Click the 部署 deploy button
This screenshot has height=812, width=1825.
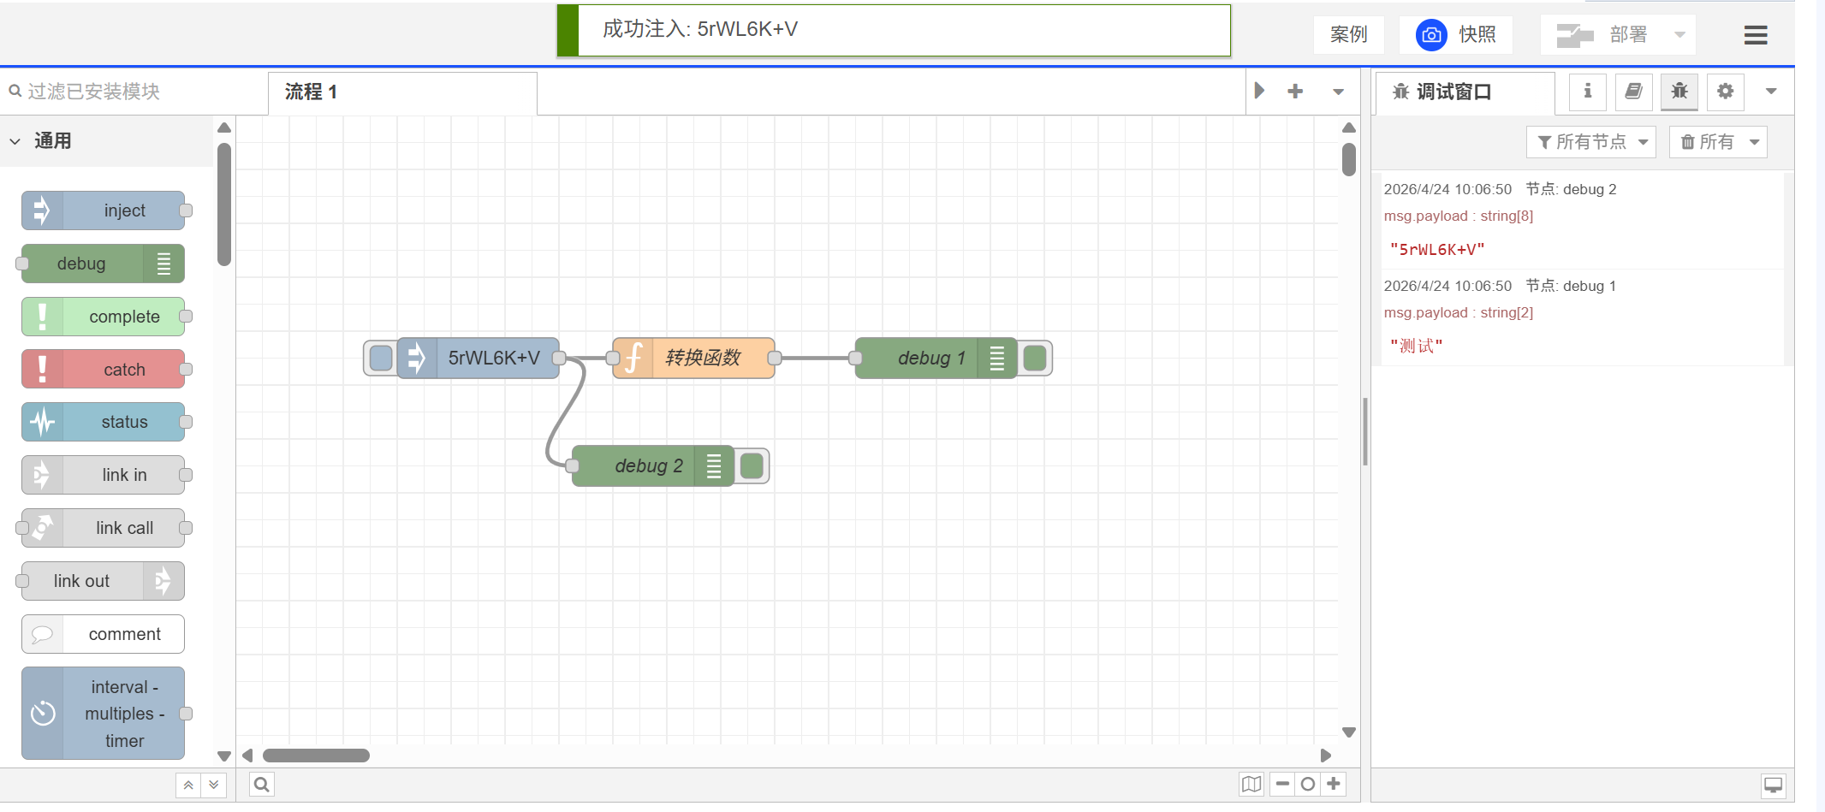[1602, 34]
